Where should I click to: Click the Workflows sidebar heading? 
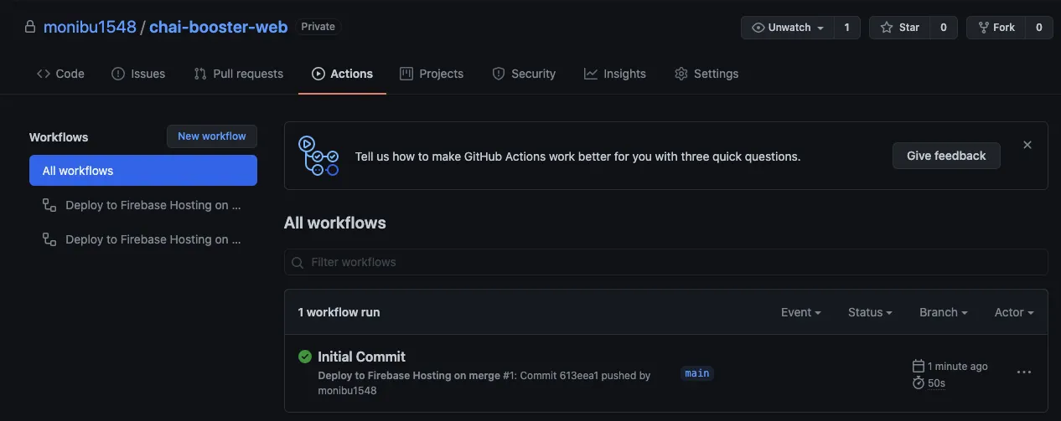click(x=59, y=137)
